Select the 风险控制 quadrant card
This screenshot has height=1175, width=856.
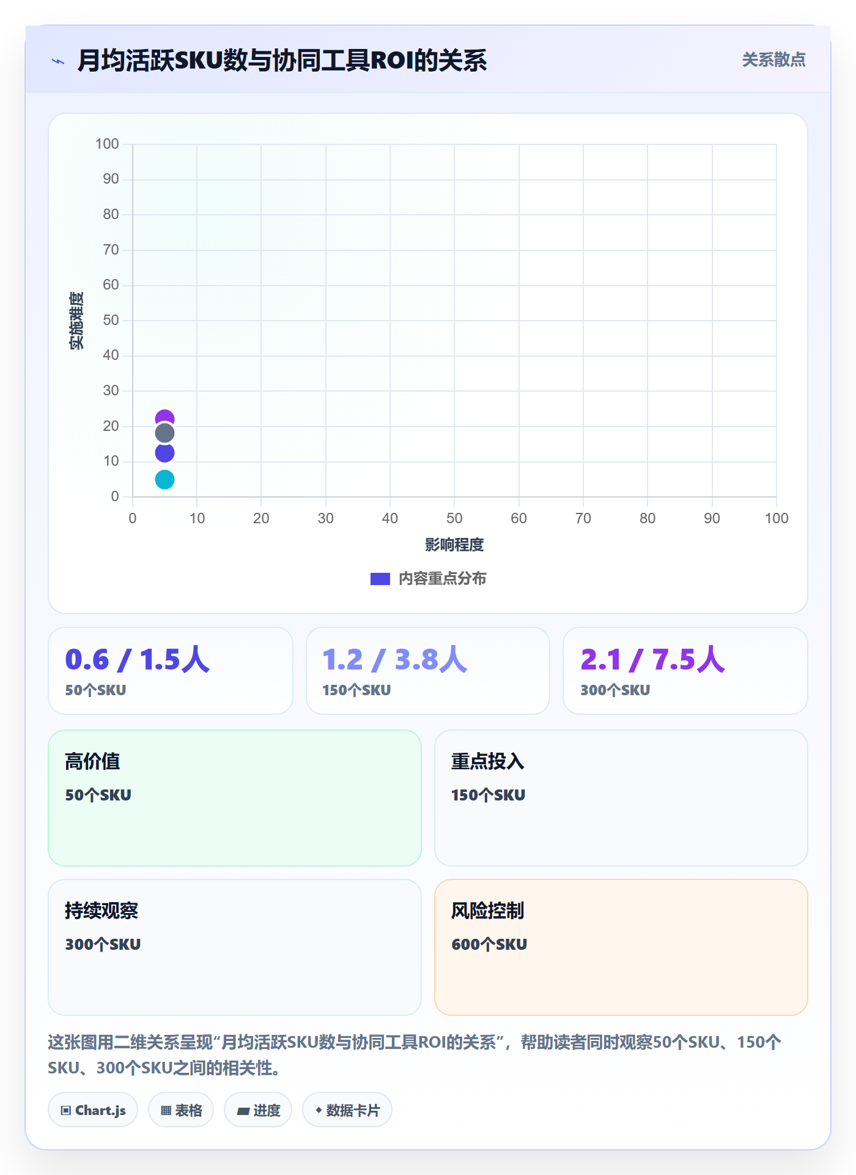point(621,947)
